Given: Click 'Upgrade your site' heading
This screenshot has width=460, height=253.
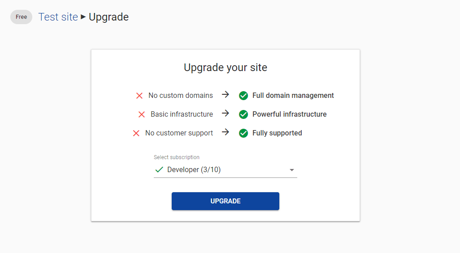Looking at the screenshot, I should [226, 67].
